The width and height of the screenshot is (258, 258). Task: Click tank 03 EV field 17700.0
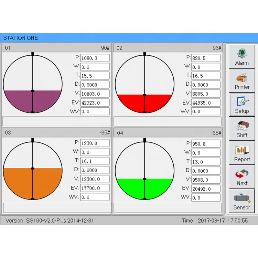95,188
